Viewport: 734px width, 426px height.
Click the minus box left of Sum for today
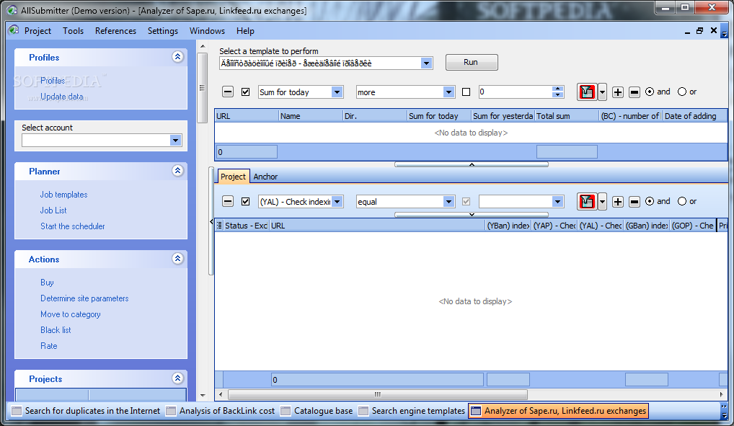pyautogui.click(x=228, y=92)
